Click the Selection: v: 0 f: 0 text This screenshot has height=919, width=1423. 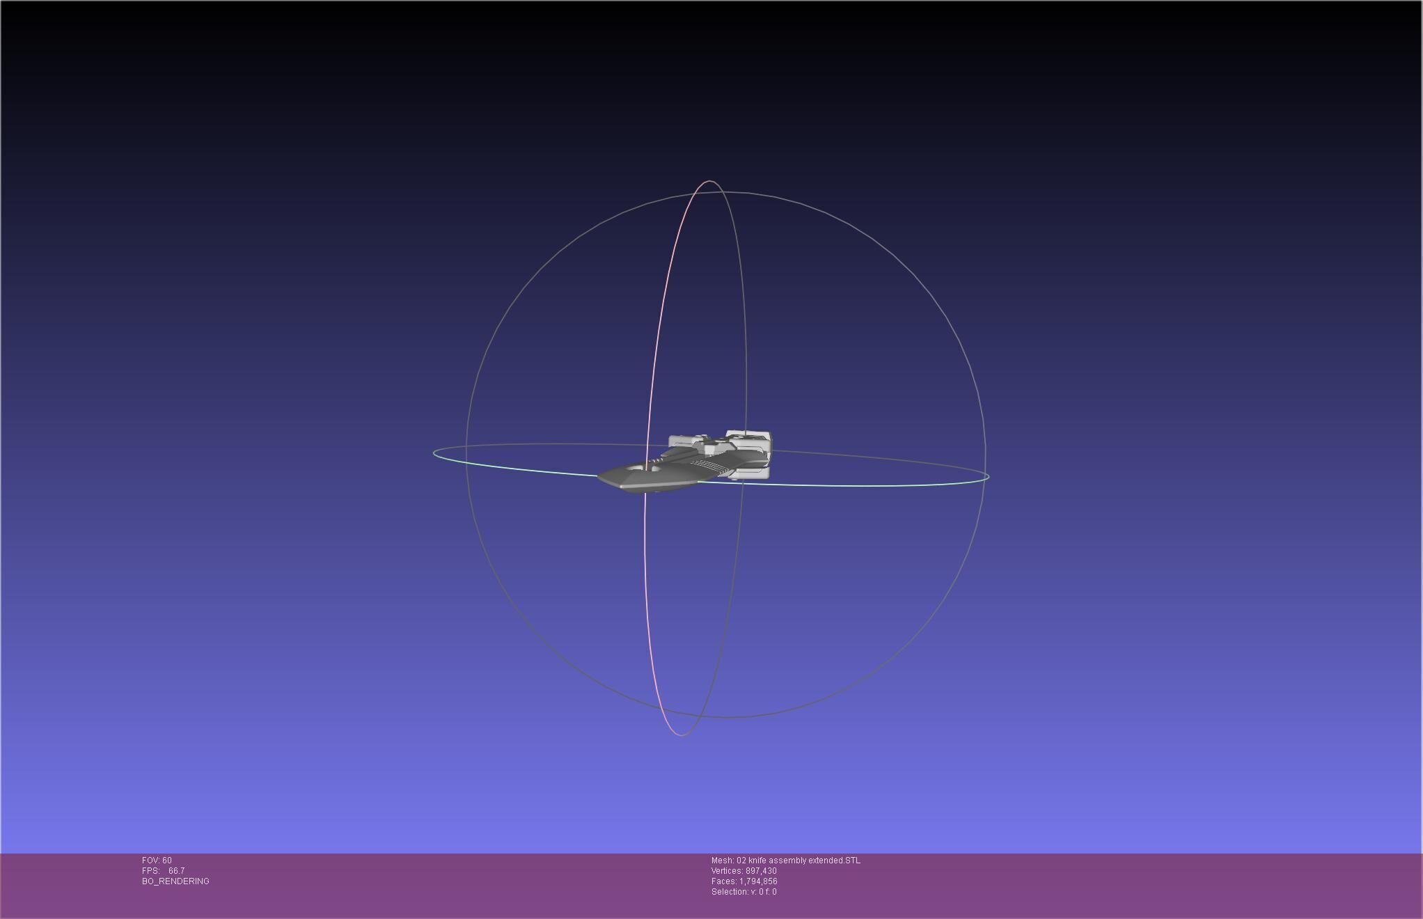pyautogui.click(x=744, y=892)
